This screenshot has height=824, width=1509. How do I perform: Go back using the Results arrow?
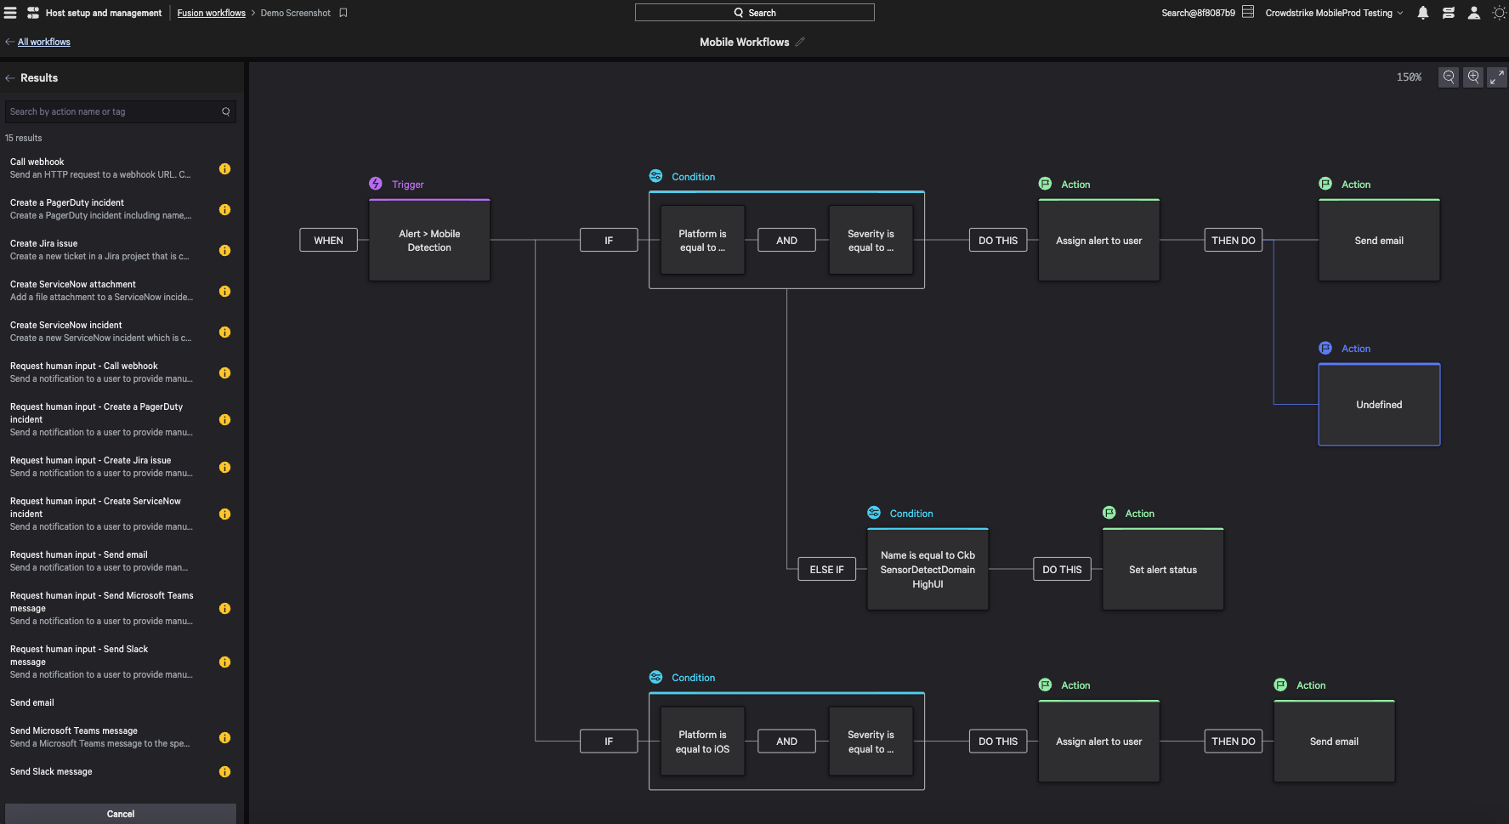coord(10,78)
